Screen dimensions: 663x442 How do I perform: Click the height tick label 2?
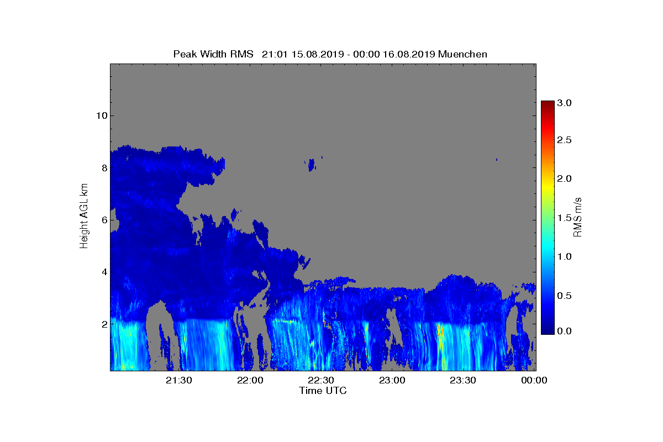click(x=103, y=324)
